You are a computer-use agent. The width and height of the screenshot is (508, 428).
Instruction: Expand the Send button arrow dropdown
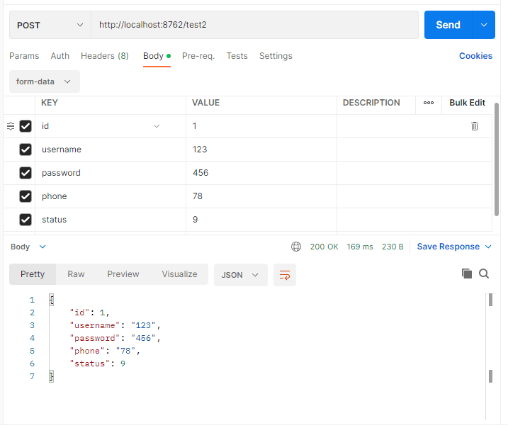(x=484, y=25)
